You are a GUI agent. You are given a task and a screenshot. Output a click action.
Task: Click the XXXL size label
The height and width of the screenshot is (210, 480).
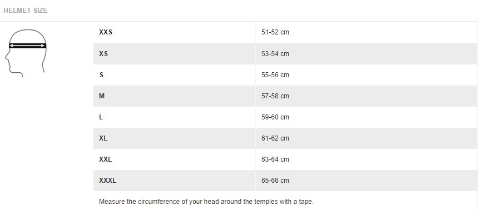click(107, 181)
